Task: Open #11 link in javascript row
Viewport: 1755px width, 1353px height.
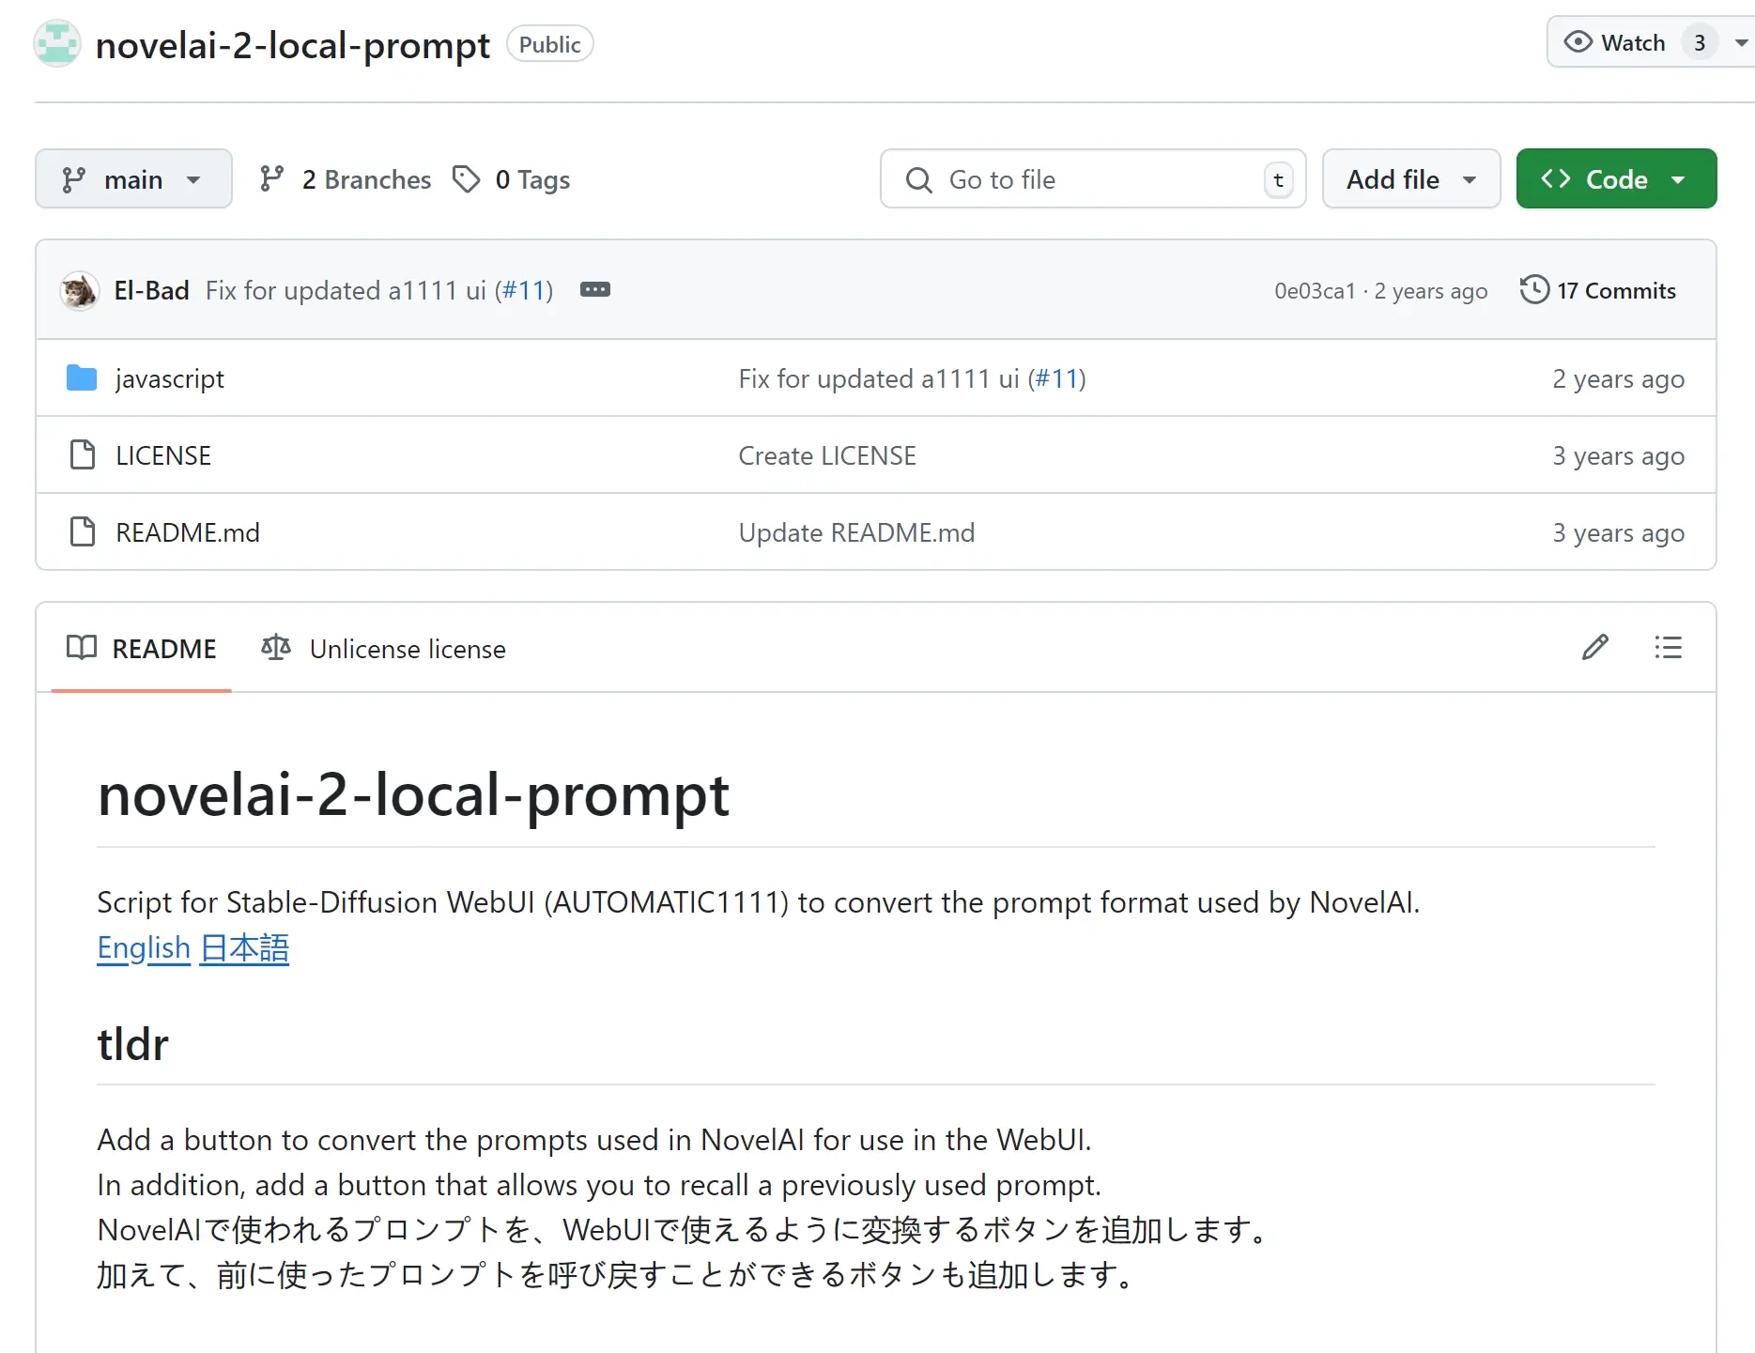Action: point(1056,378)
